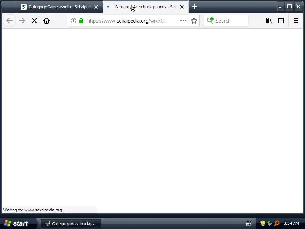The width and height of the screenshot is (305, 229).
Task: Click the 'Waiting for www.sekaipedia.org...' status text
Action: [34, 210]
